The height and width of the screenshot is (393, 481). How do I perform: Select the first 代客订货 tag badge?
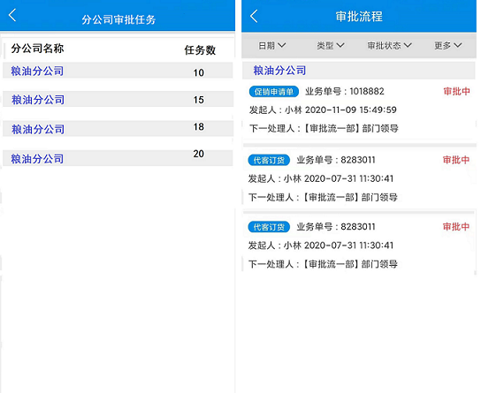269,160
